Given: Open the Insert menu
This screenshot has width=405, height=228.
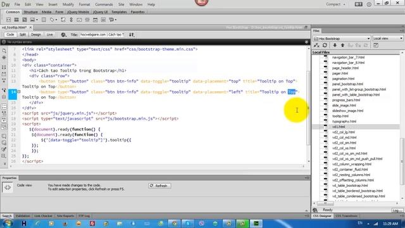Looking at the screenshot, I should [x=53, y=4].
